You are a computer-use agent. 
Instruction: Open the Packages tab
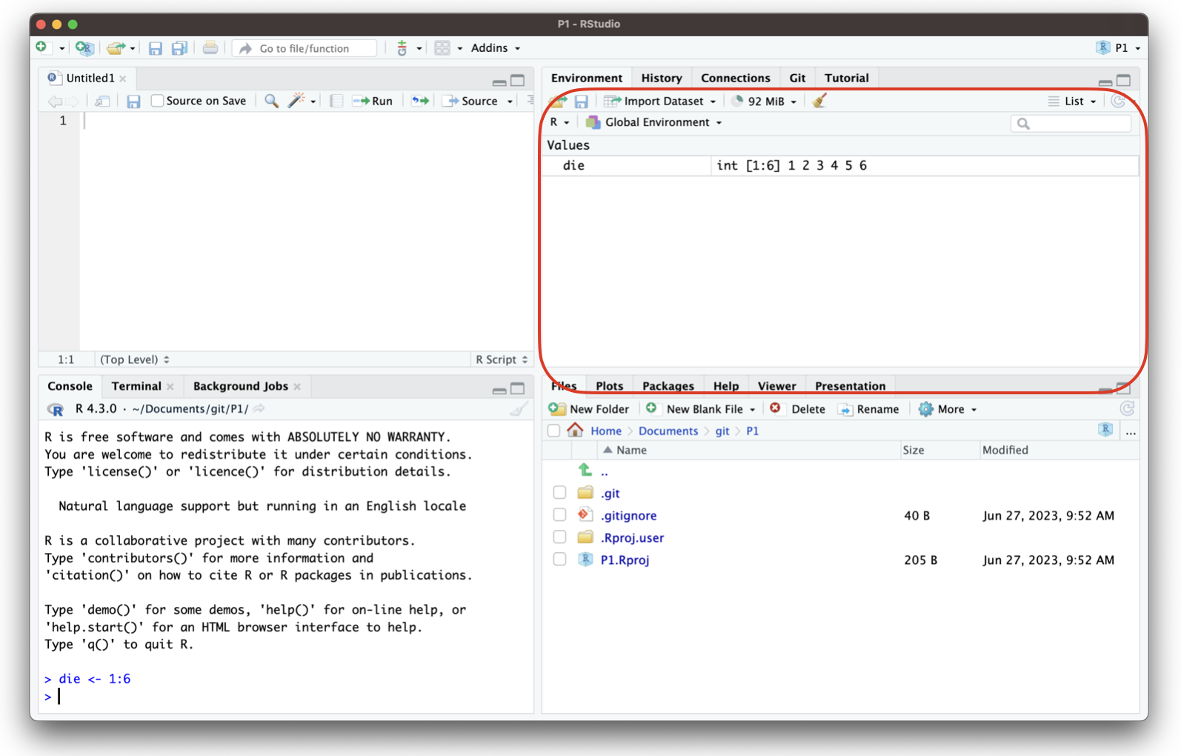coord(668,386)
